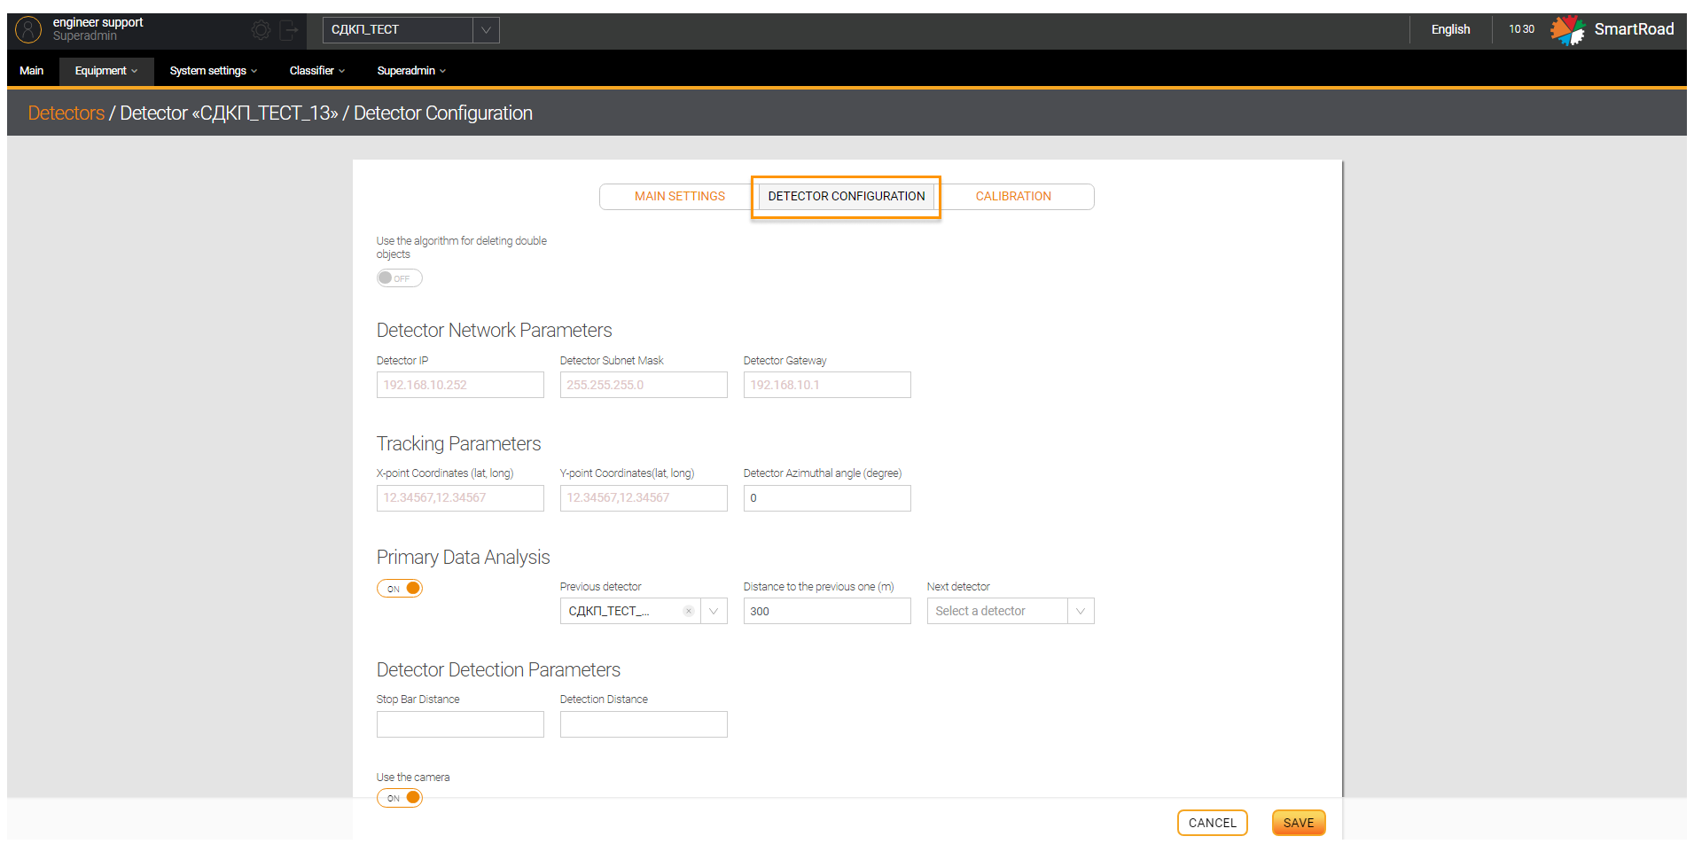Switch to the Calibration tab
The height and width of the screenshot is (852, 1694).
click(1013, 196)
